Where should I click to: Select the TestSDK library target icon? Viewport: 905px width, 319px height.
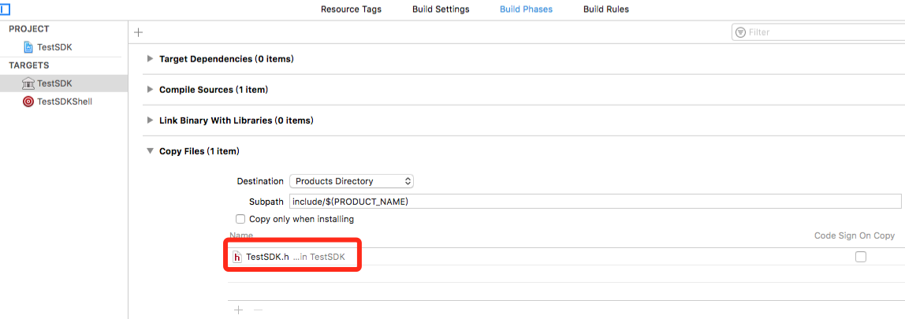(28, 83)
